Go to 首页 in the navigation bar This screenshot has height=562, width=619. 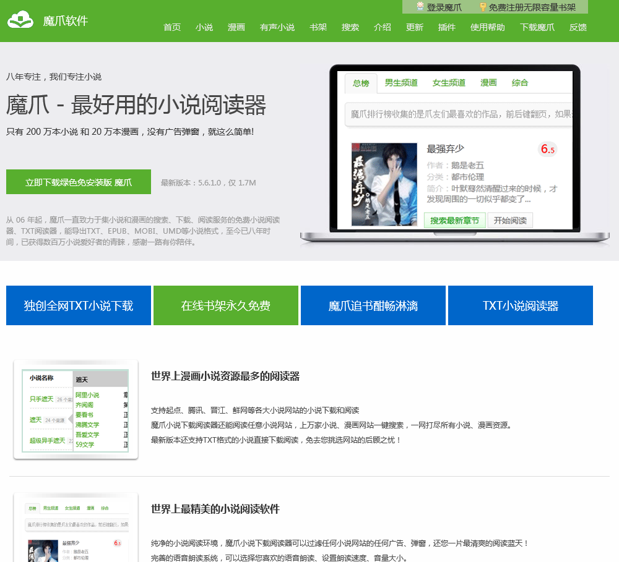[x=172, y=27]
